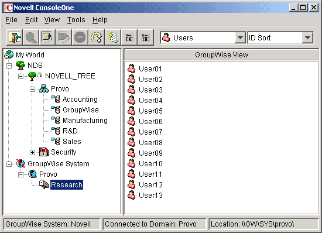Image resolution: width=322 pixels, height=233 pixels.
Task: Open the ID Sort dropdown arrow
Action: 307,38
